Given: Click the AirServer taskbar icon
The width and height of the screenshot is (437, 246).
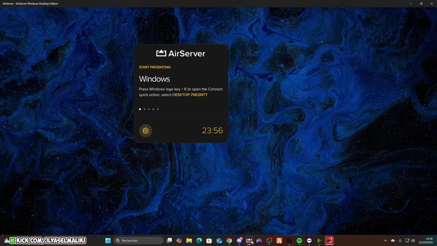Looking at the screenshot, I should coord(249,241).
